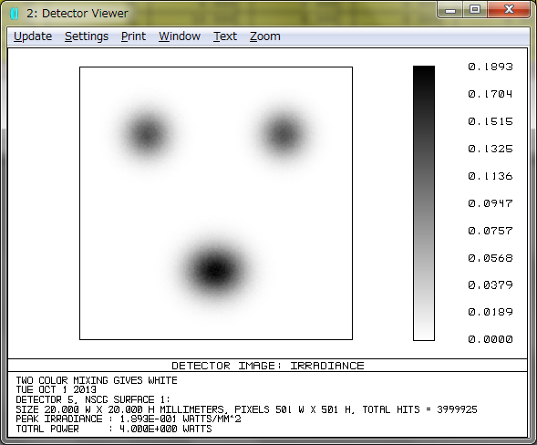Click the Detector Viewer window icon
This screenshot has width=537, height=445.
click(14, 14)
